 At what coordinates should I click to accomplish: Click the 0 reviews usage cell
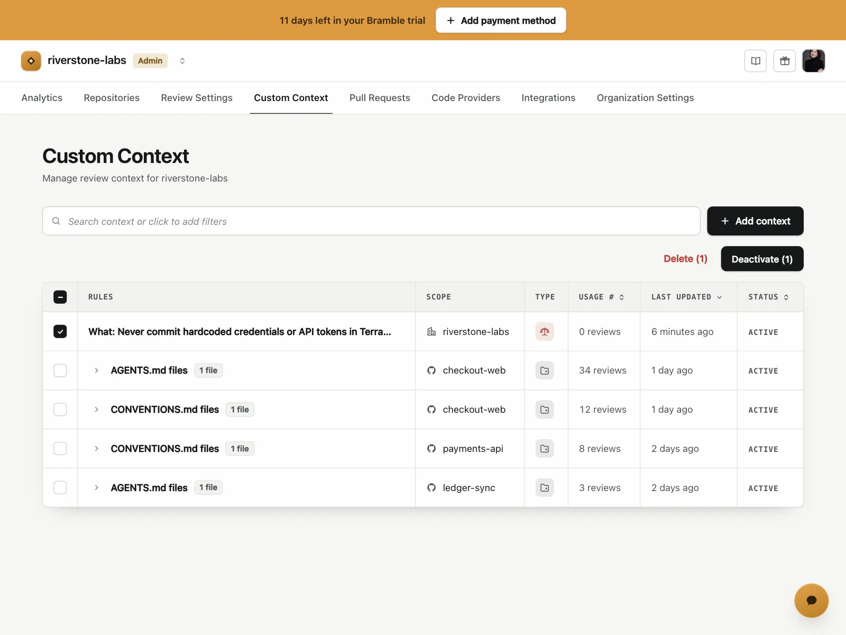[600, 332]
